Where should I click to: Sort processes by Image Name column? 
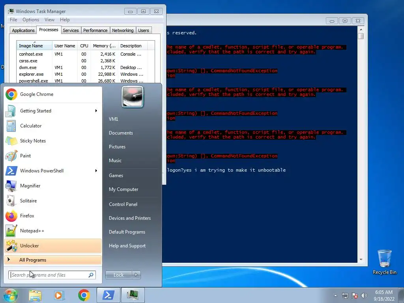34,46
